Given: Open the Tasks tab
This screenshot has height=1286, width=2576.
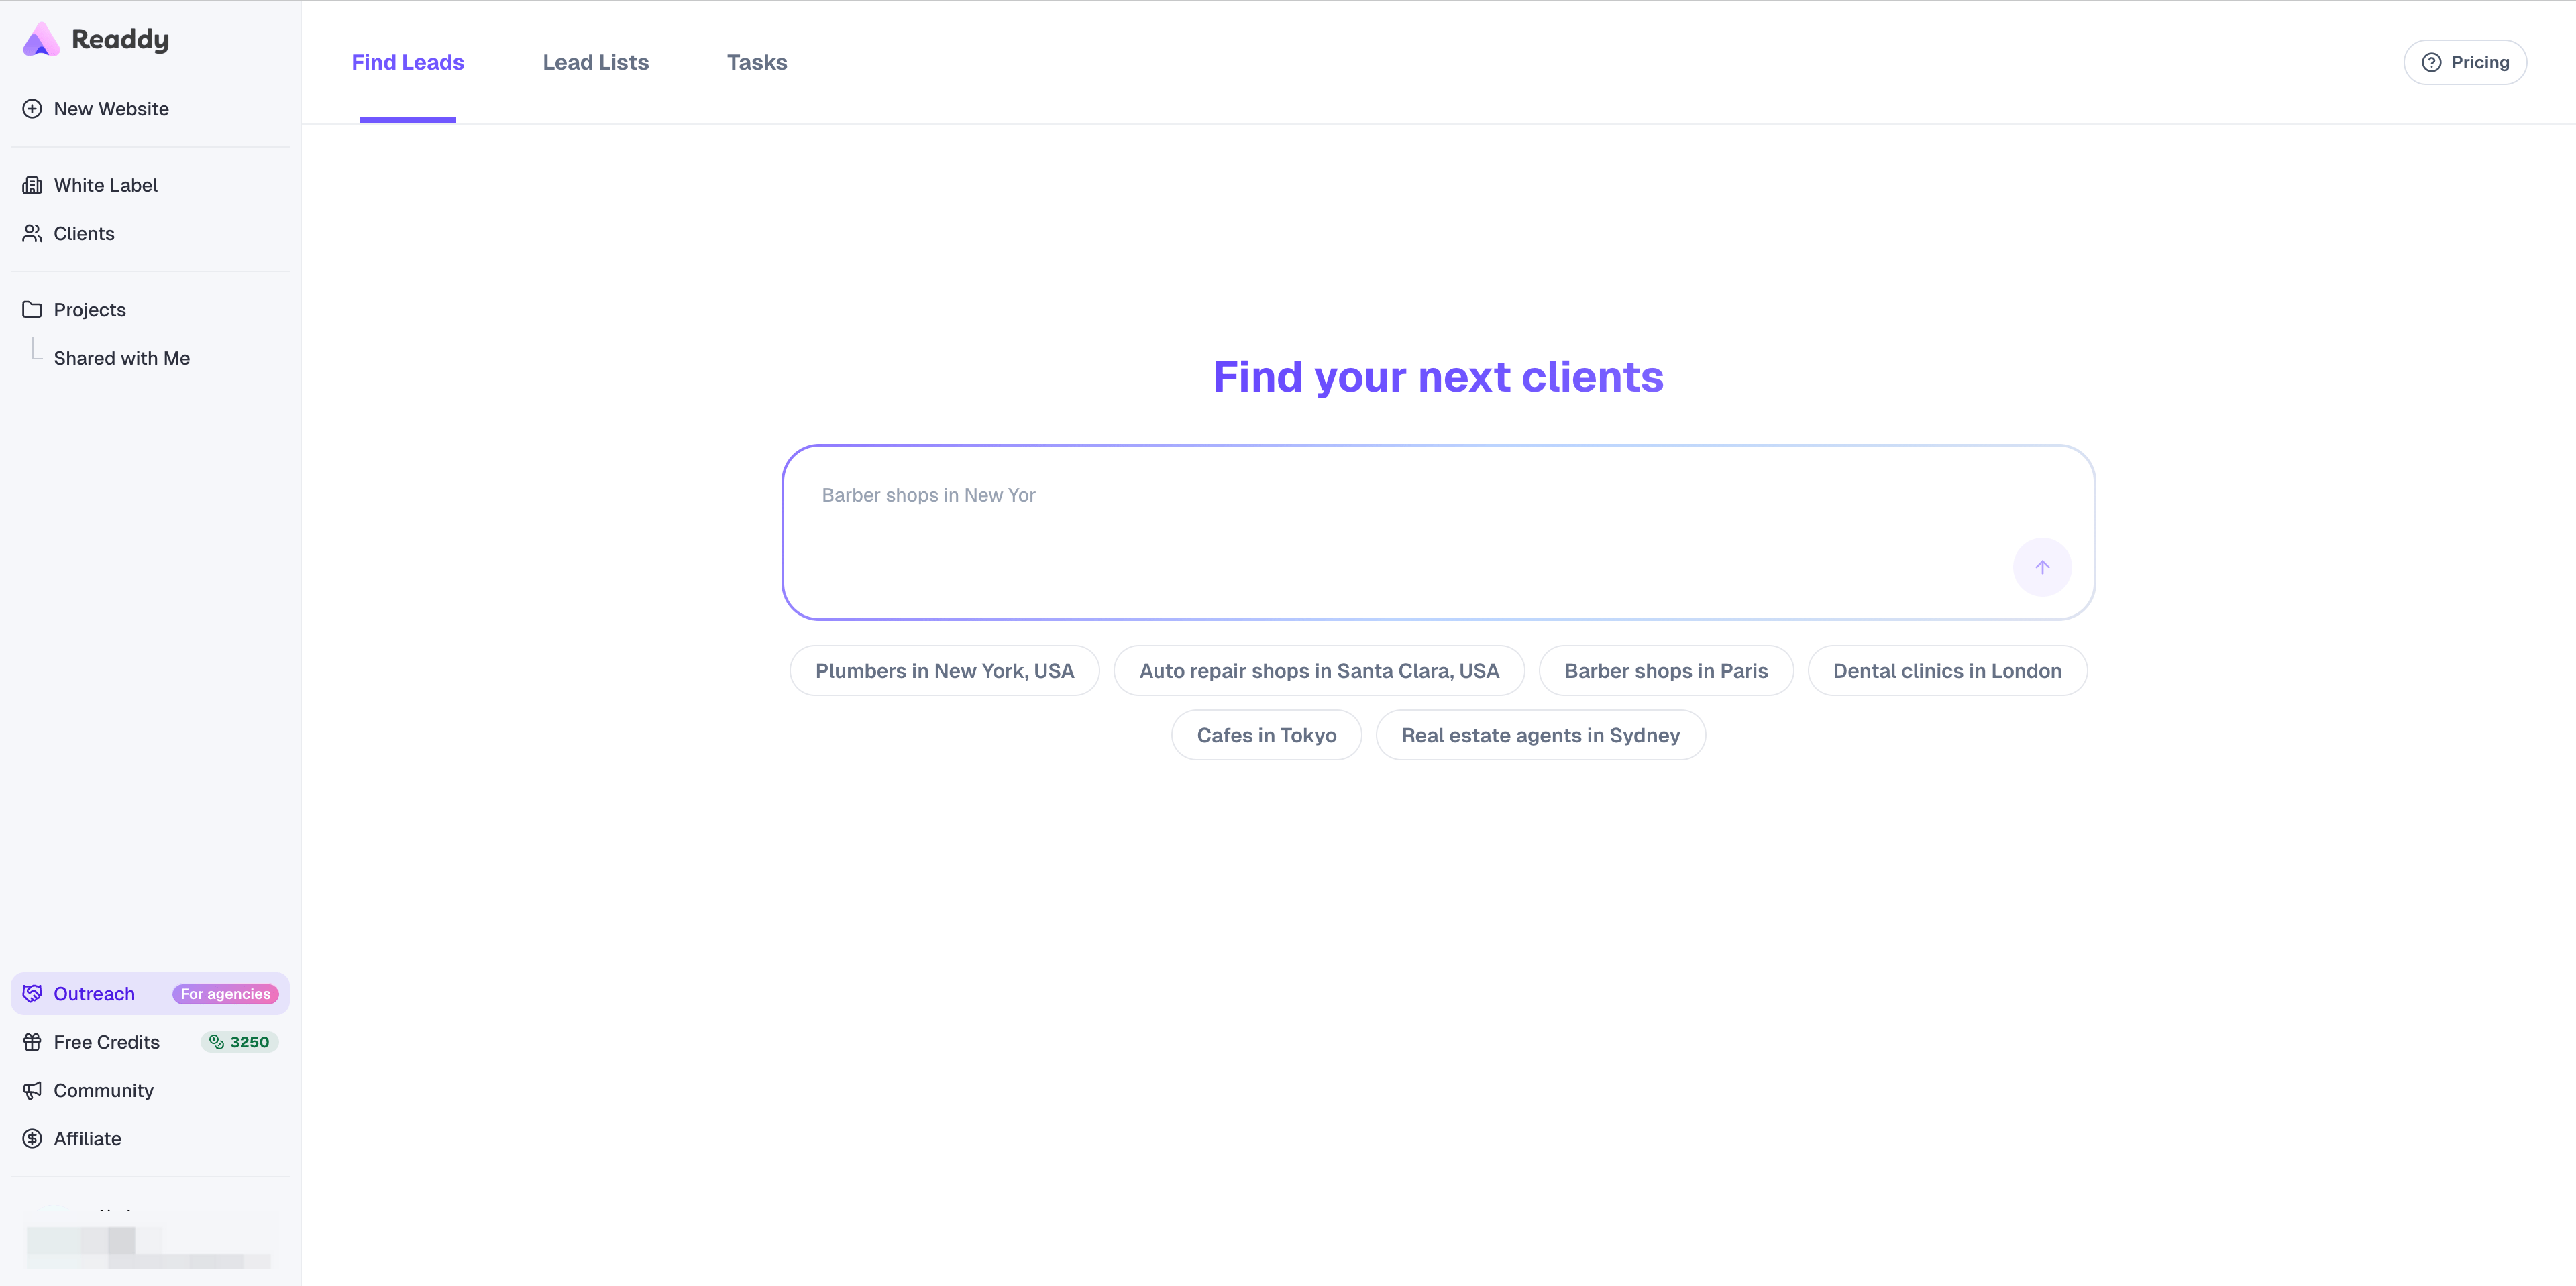Looking at the screenshot, I should coord(757,62).
